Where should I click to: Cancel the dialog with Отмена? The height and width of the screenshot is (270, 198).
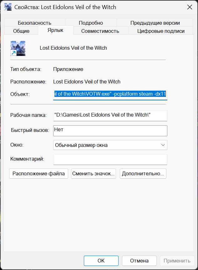pyautogui.click(x=139, y=261)
